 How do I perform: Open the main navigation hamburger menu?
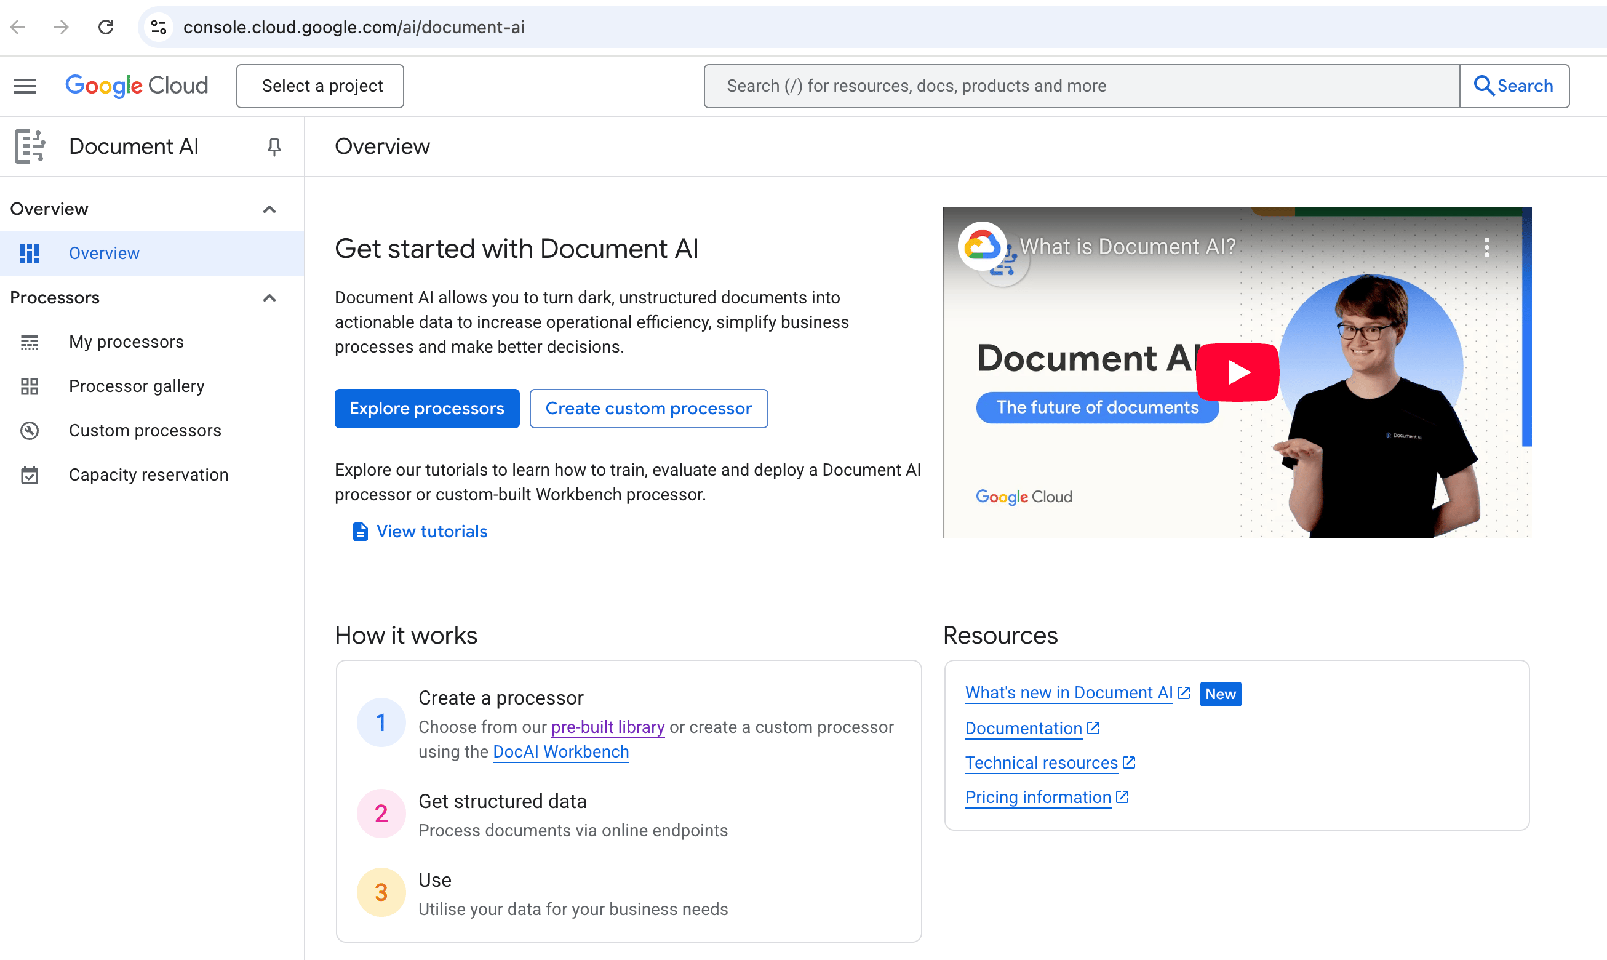point(25,86)
